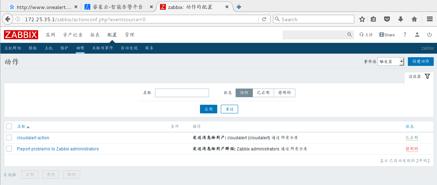Open the Firefox hamburger menu
437x185 pixels.
(x=429, y=19)
